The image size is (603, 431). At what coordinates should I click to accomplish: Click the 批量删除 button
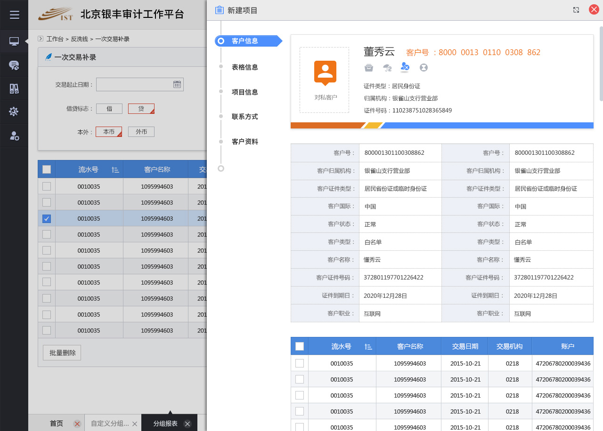tap(61, 352)
